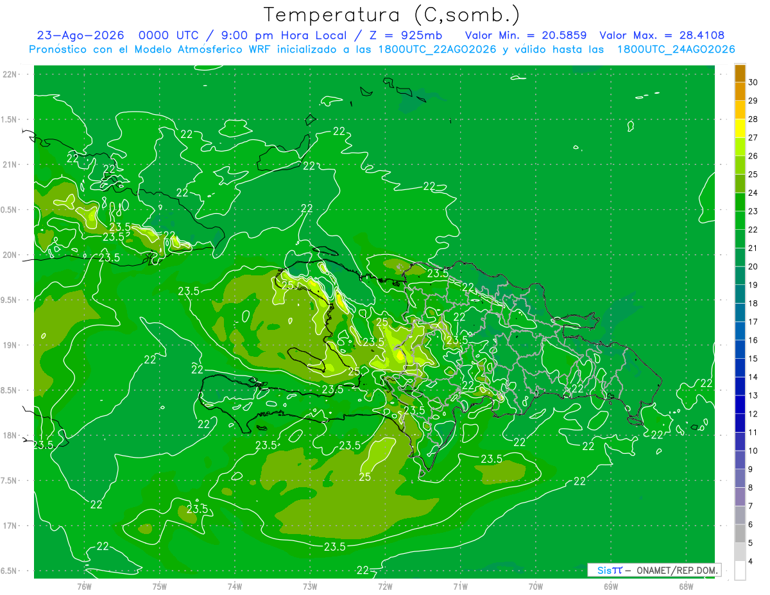The width and height of the screenshot is (770, 595).
Task: Click the "18N" latitude axis label
Action: point(10,435)
